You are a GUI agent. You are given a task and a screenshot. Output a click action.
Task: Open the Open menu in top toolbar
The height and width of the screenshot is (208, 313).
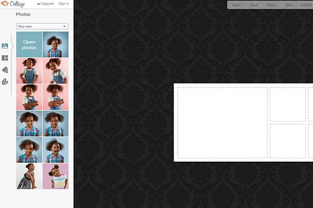point(236,5)
